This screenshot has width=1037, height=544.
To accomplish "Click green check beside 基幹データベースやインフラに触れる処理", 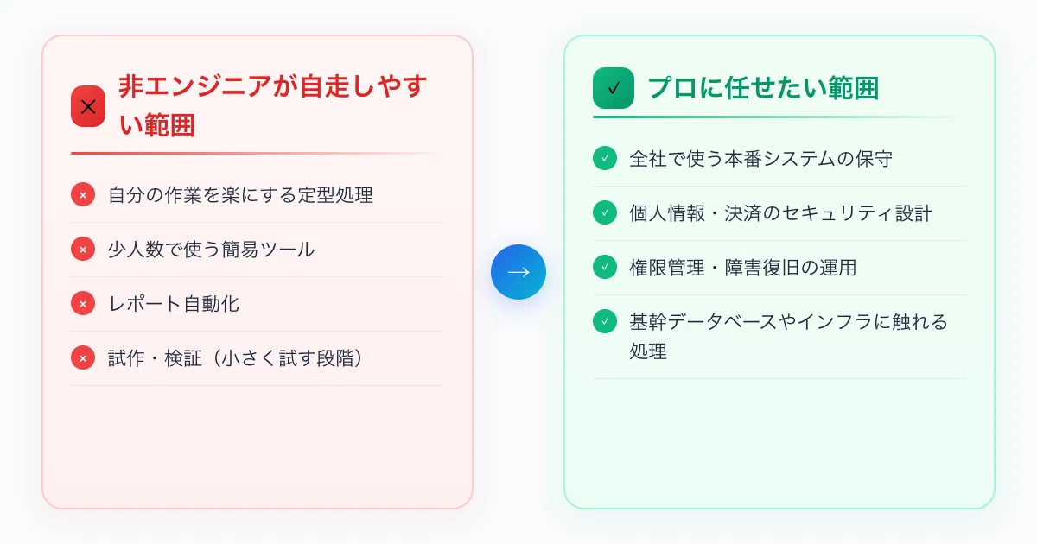I will click(x=605, y=321).
